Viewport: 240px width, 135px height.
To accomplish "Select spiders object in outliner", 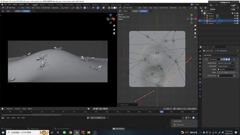I will tap(211, 23).
